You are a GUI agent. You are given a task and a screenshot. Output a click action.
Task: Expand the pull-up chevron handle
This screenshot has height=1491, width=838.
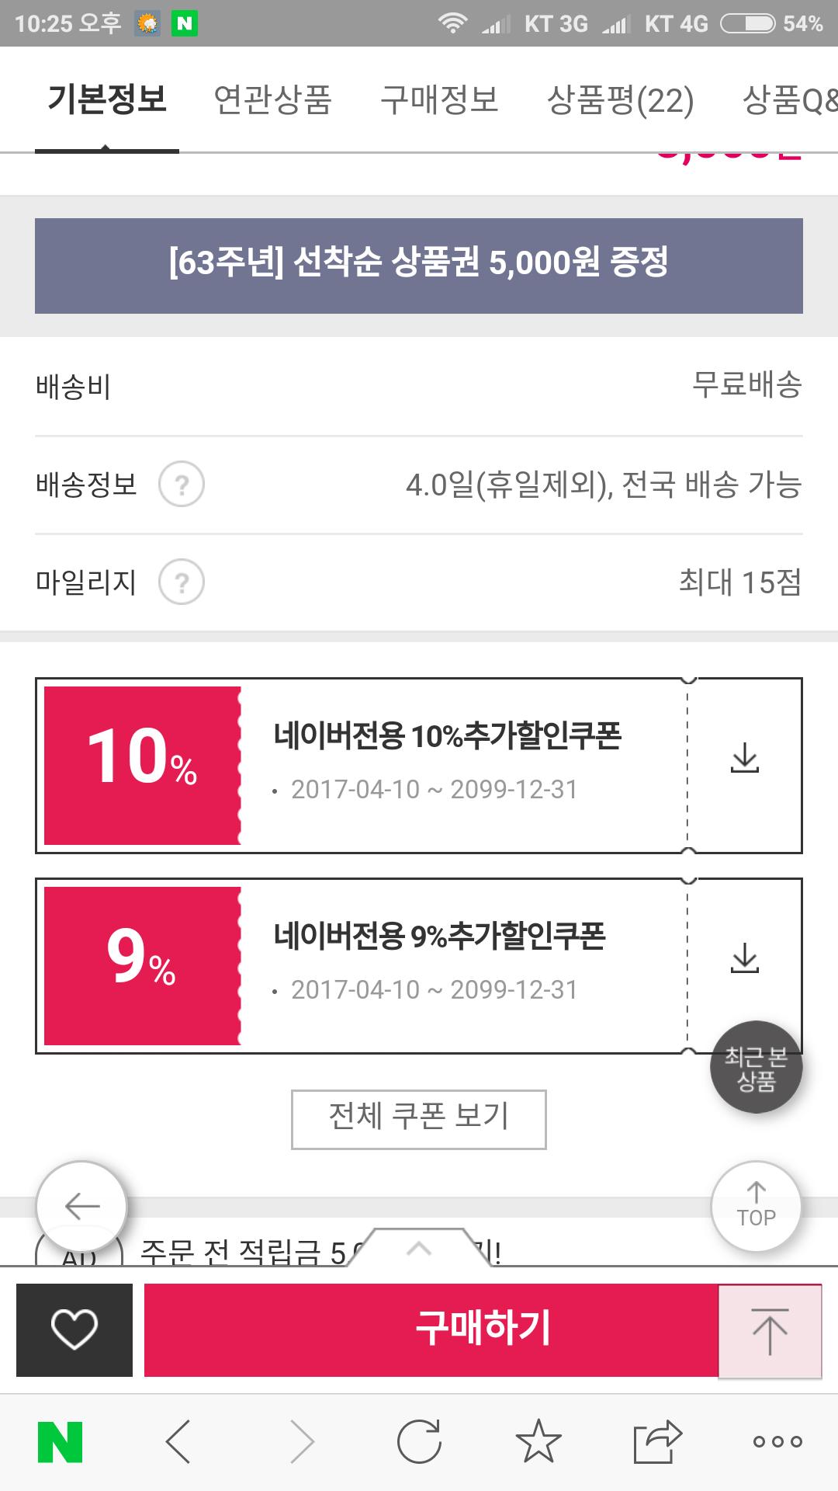pyautogui.click(x=419, y=1249)
